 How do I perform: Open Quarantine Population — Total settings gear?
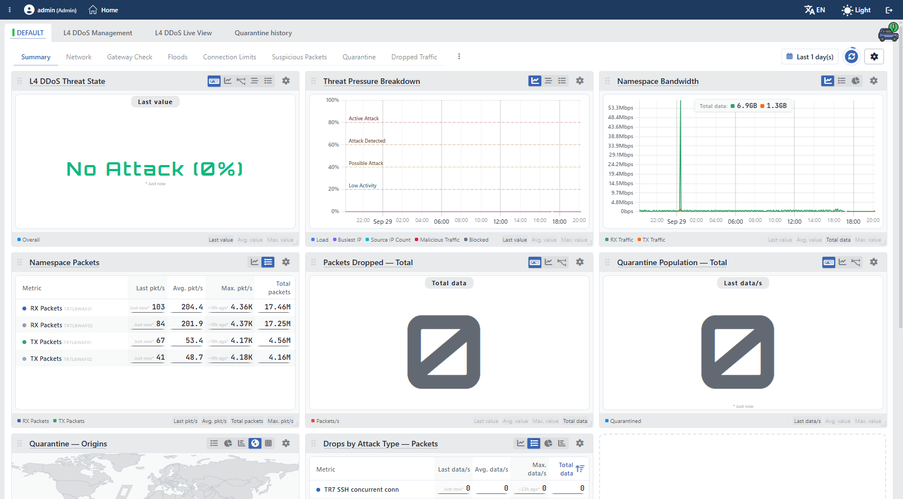pos(874,262)
